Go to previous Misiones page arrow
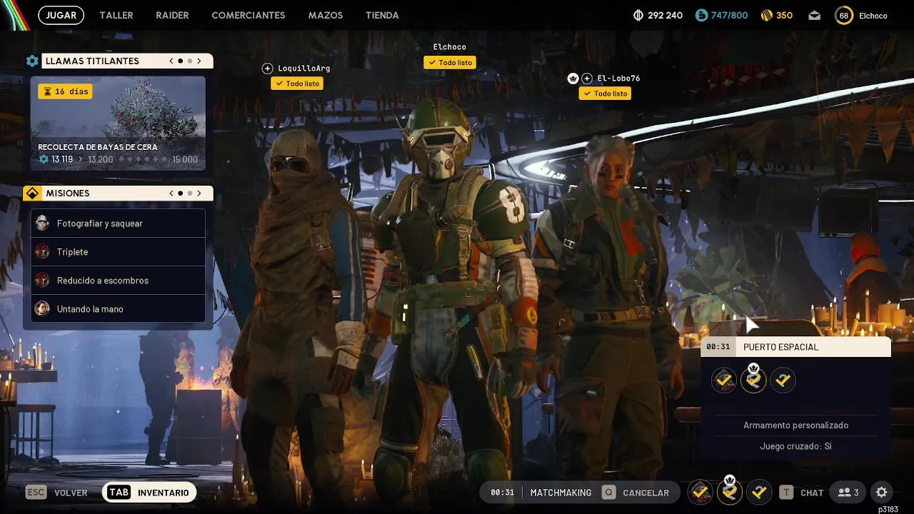The height and width of the screenshot is (514, 914). pyautogui.click(x=171, y=193)
